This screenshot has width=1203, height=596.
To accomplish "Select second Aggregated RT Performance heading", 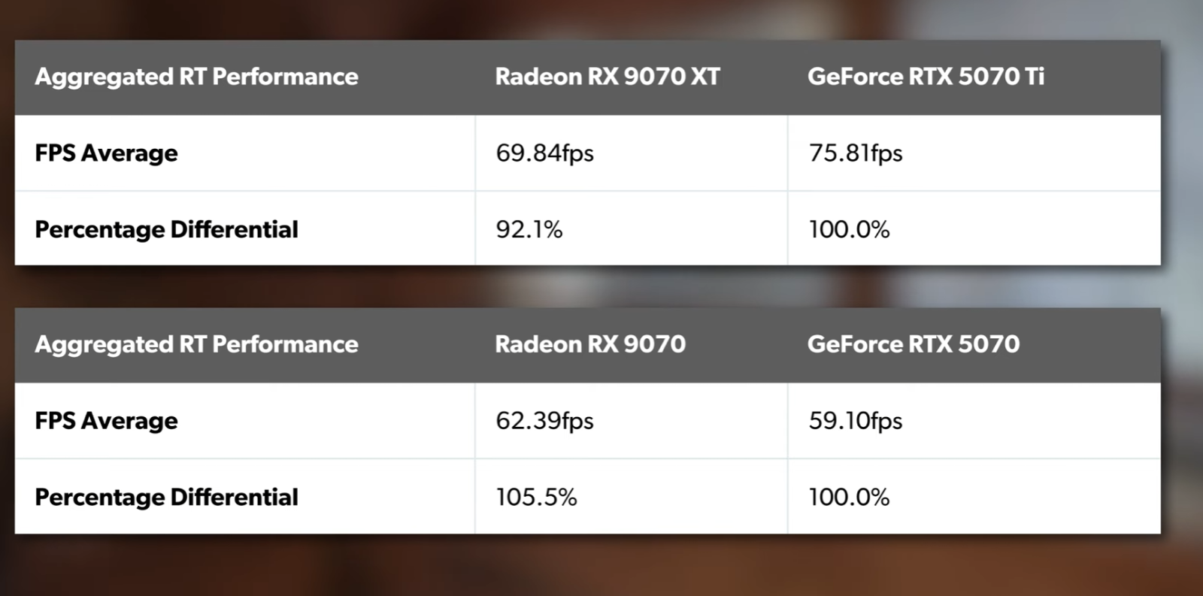I will tap(196, 344).
